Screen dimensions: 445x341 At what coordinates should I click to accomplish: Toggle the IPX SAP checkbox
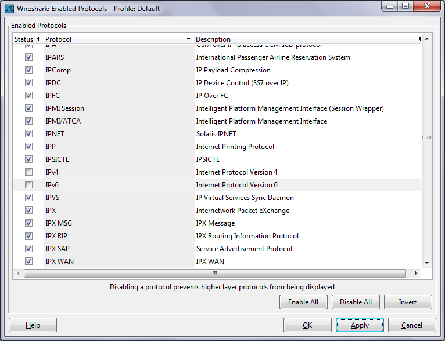pyautogui.click(x=28, y=248)
